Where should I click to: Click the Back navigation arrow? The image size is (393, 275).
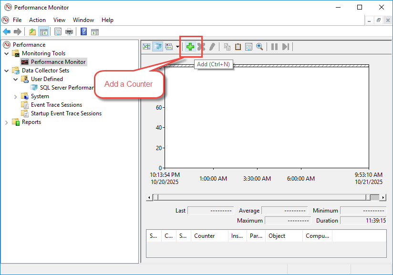6,31
